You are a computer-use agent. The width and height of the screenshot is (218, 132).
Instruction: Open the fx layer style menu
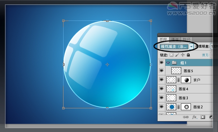tap(195, 117)
